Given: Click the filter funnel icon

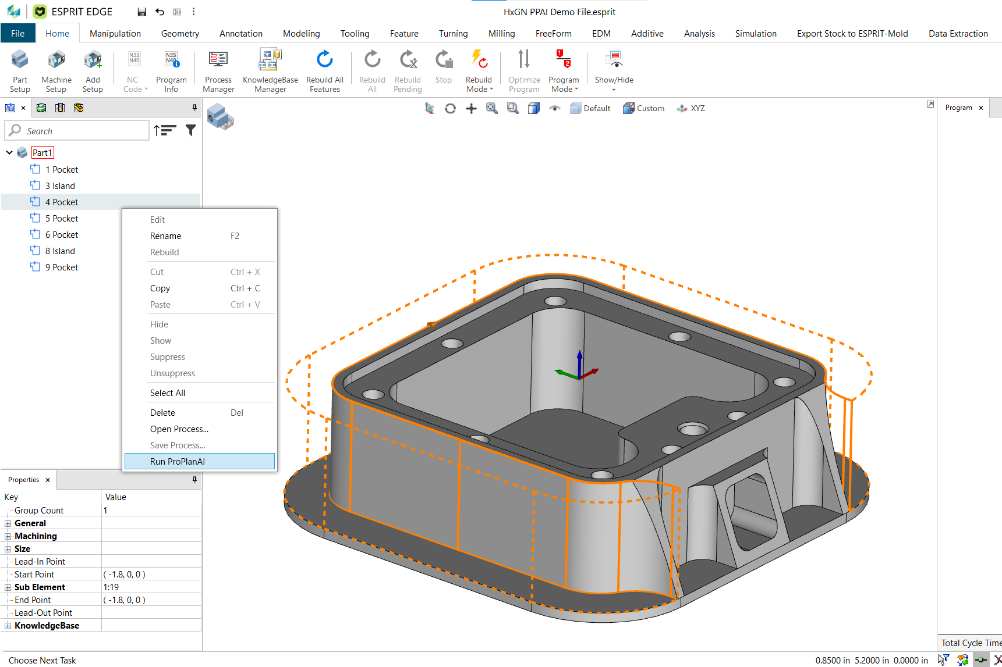Looking at the screenshot, I should 190,130.
